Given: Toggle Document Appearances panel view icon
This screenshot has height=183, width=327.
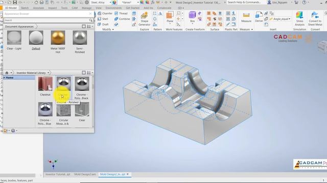Looking at the screenshot, I should pyautogui.click(x=84, y=26).
